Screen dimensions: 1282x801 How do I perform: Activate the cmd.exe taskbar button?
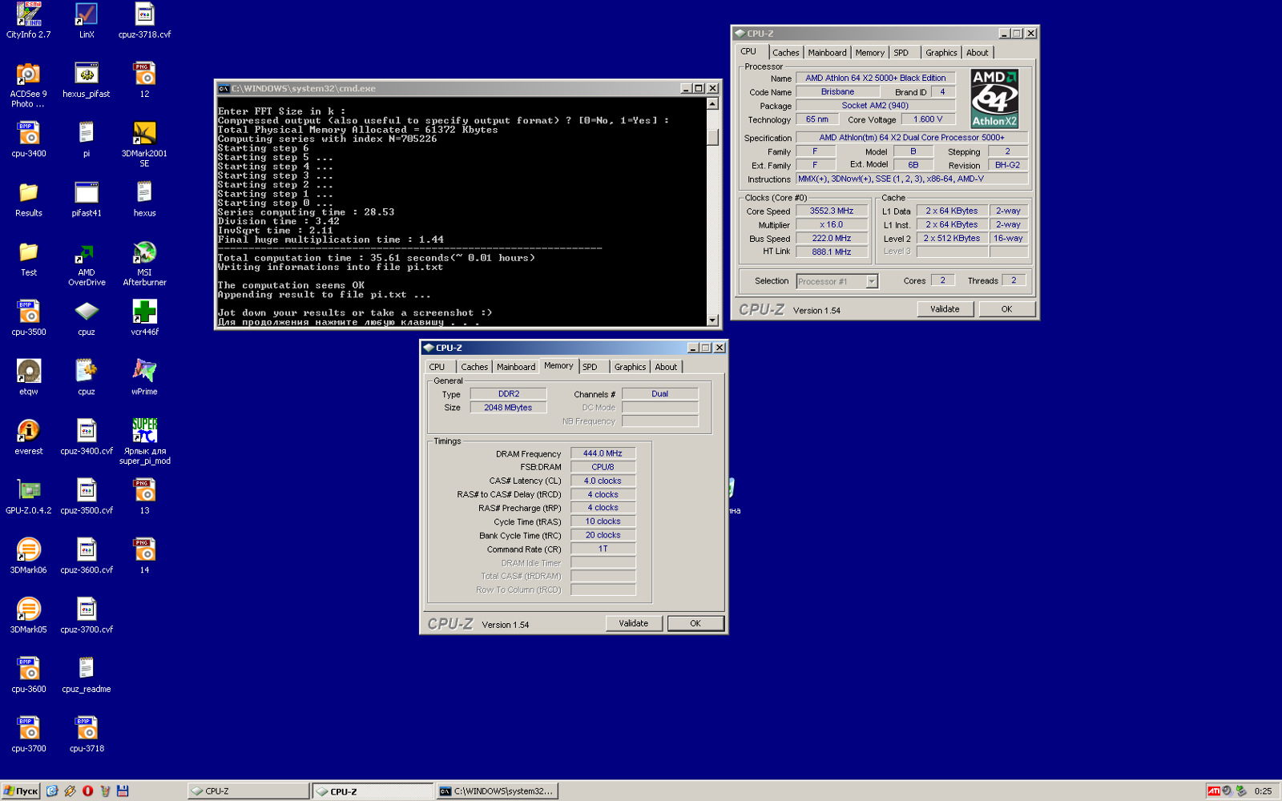pos(497,791)
